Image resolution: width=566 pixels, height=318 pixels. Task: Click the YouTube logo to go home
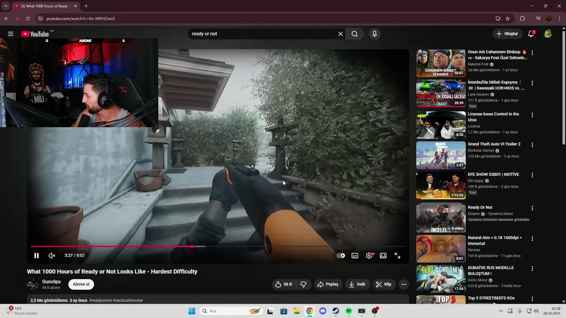pyautogui.click(x=35, y=34)
